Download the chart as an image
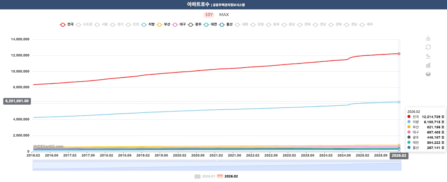447x182 pixels. pos(428,38)
